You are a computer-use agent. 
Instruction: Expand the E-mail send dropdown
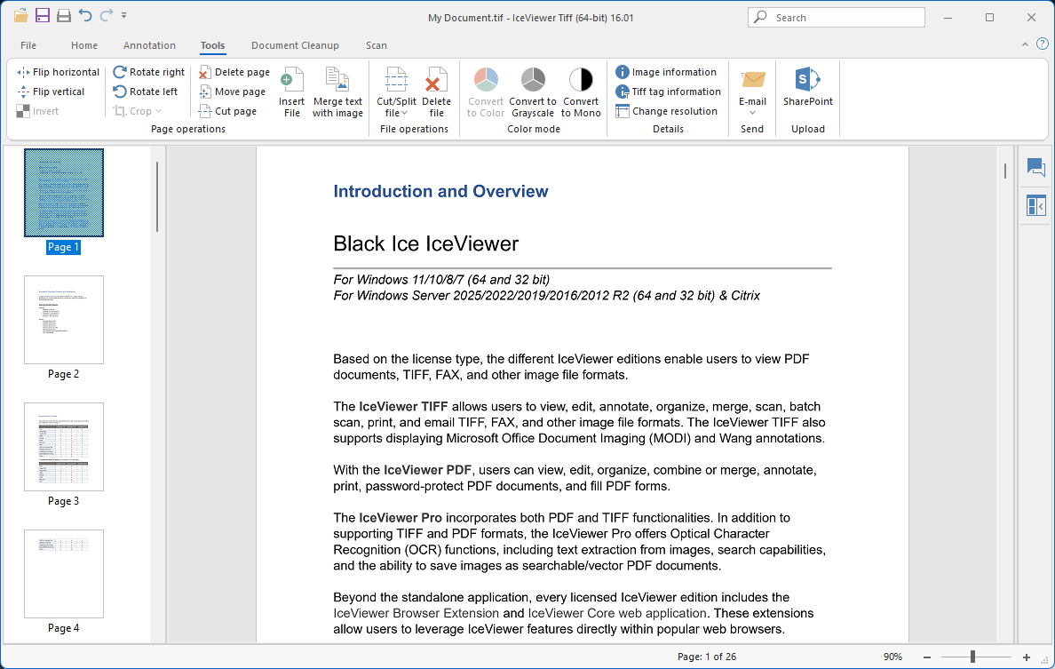click(752, 113)
